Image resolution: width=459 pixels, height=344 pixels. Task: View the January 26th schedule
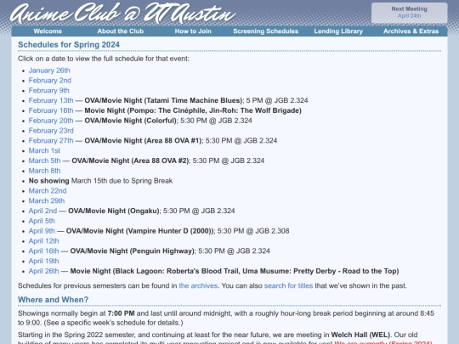coord(49,70)
